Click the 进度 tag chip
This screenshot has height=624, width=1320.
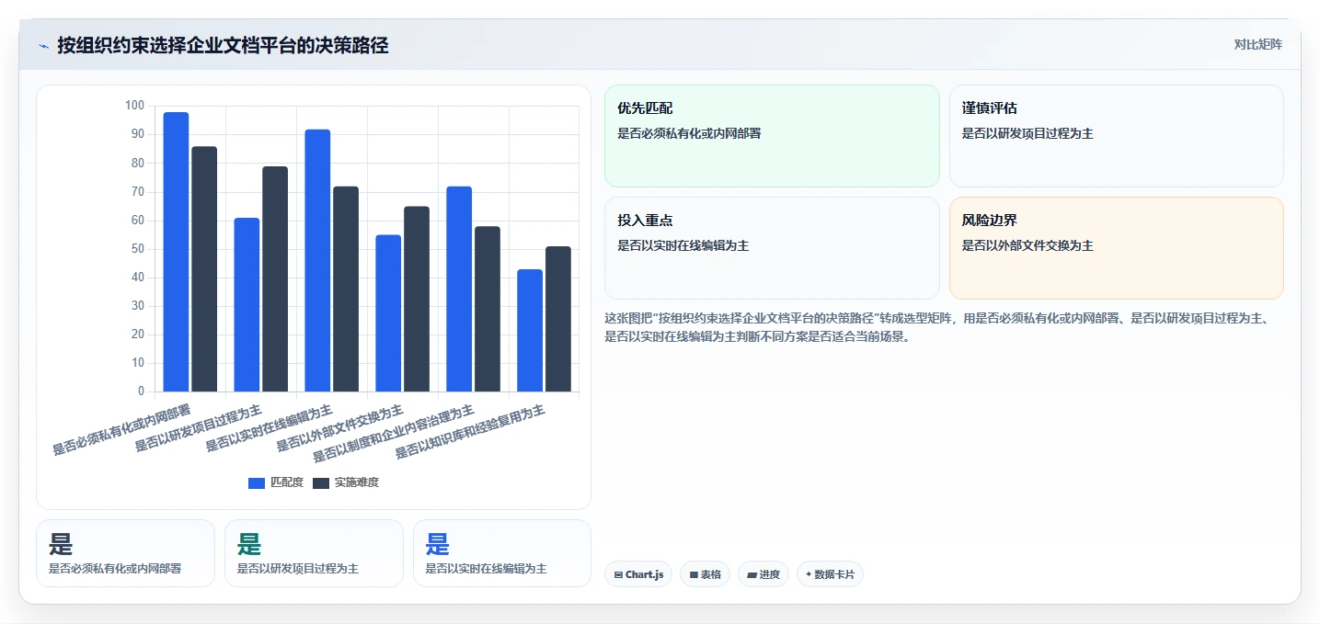763,574
